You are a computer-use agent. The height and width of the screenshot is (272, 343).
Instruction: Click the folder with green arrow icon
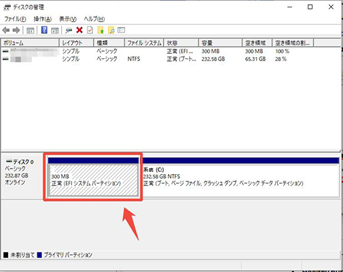point(101,30)
